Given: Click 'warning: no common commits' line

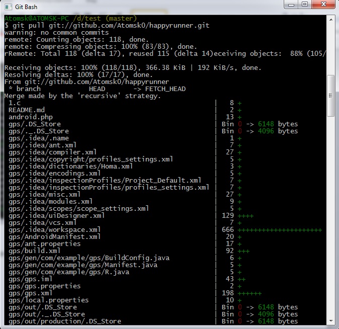Looking at the screenshot, I should point(57,33).
